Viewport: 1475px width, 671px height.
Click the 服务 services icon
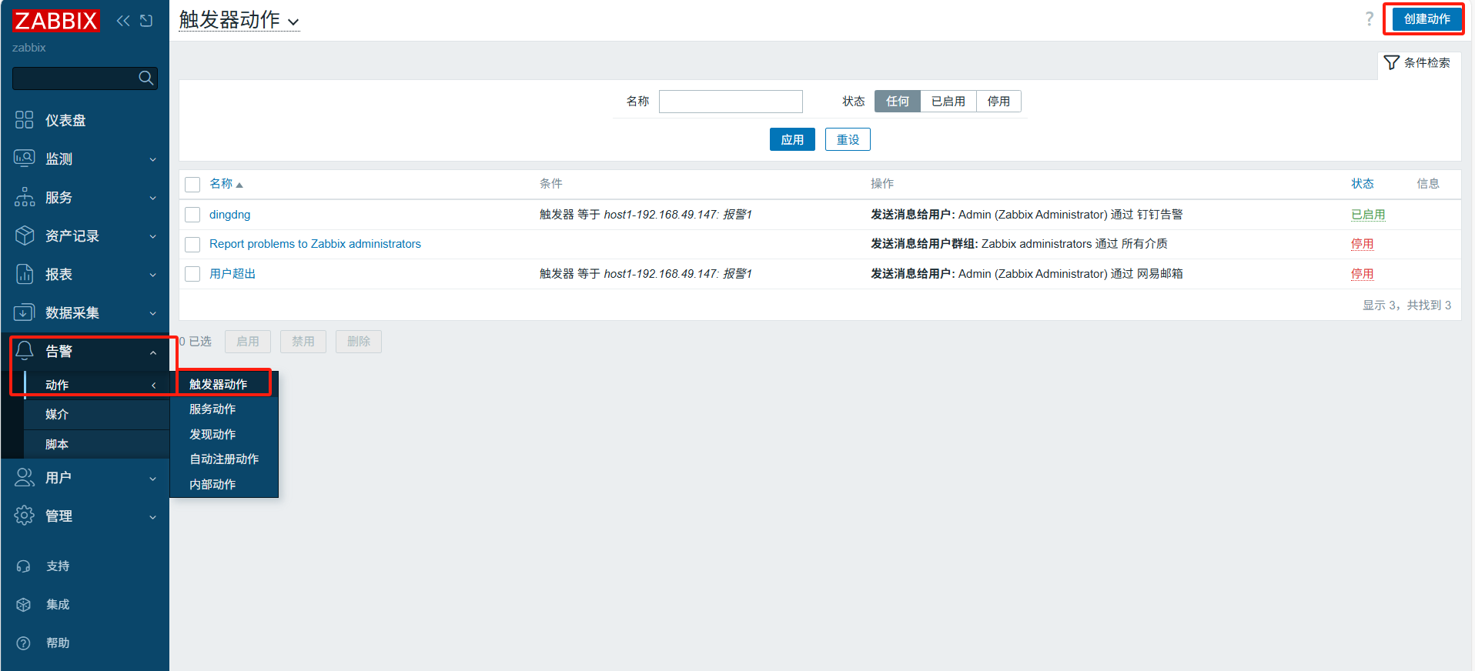pos(25,196)
